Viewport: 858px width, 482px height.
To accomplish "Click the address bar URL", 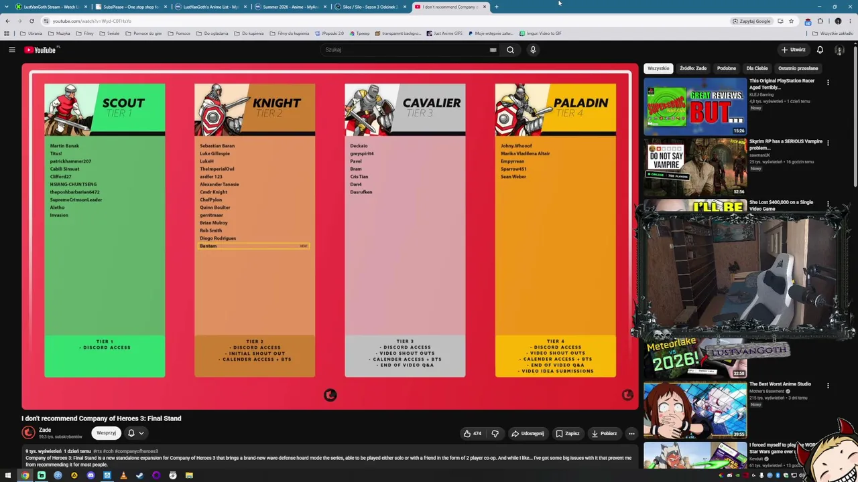I will pyautogui.click(x=92, y=21).
